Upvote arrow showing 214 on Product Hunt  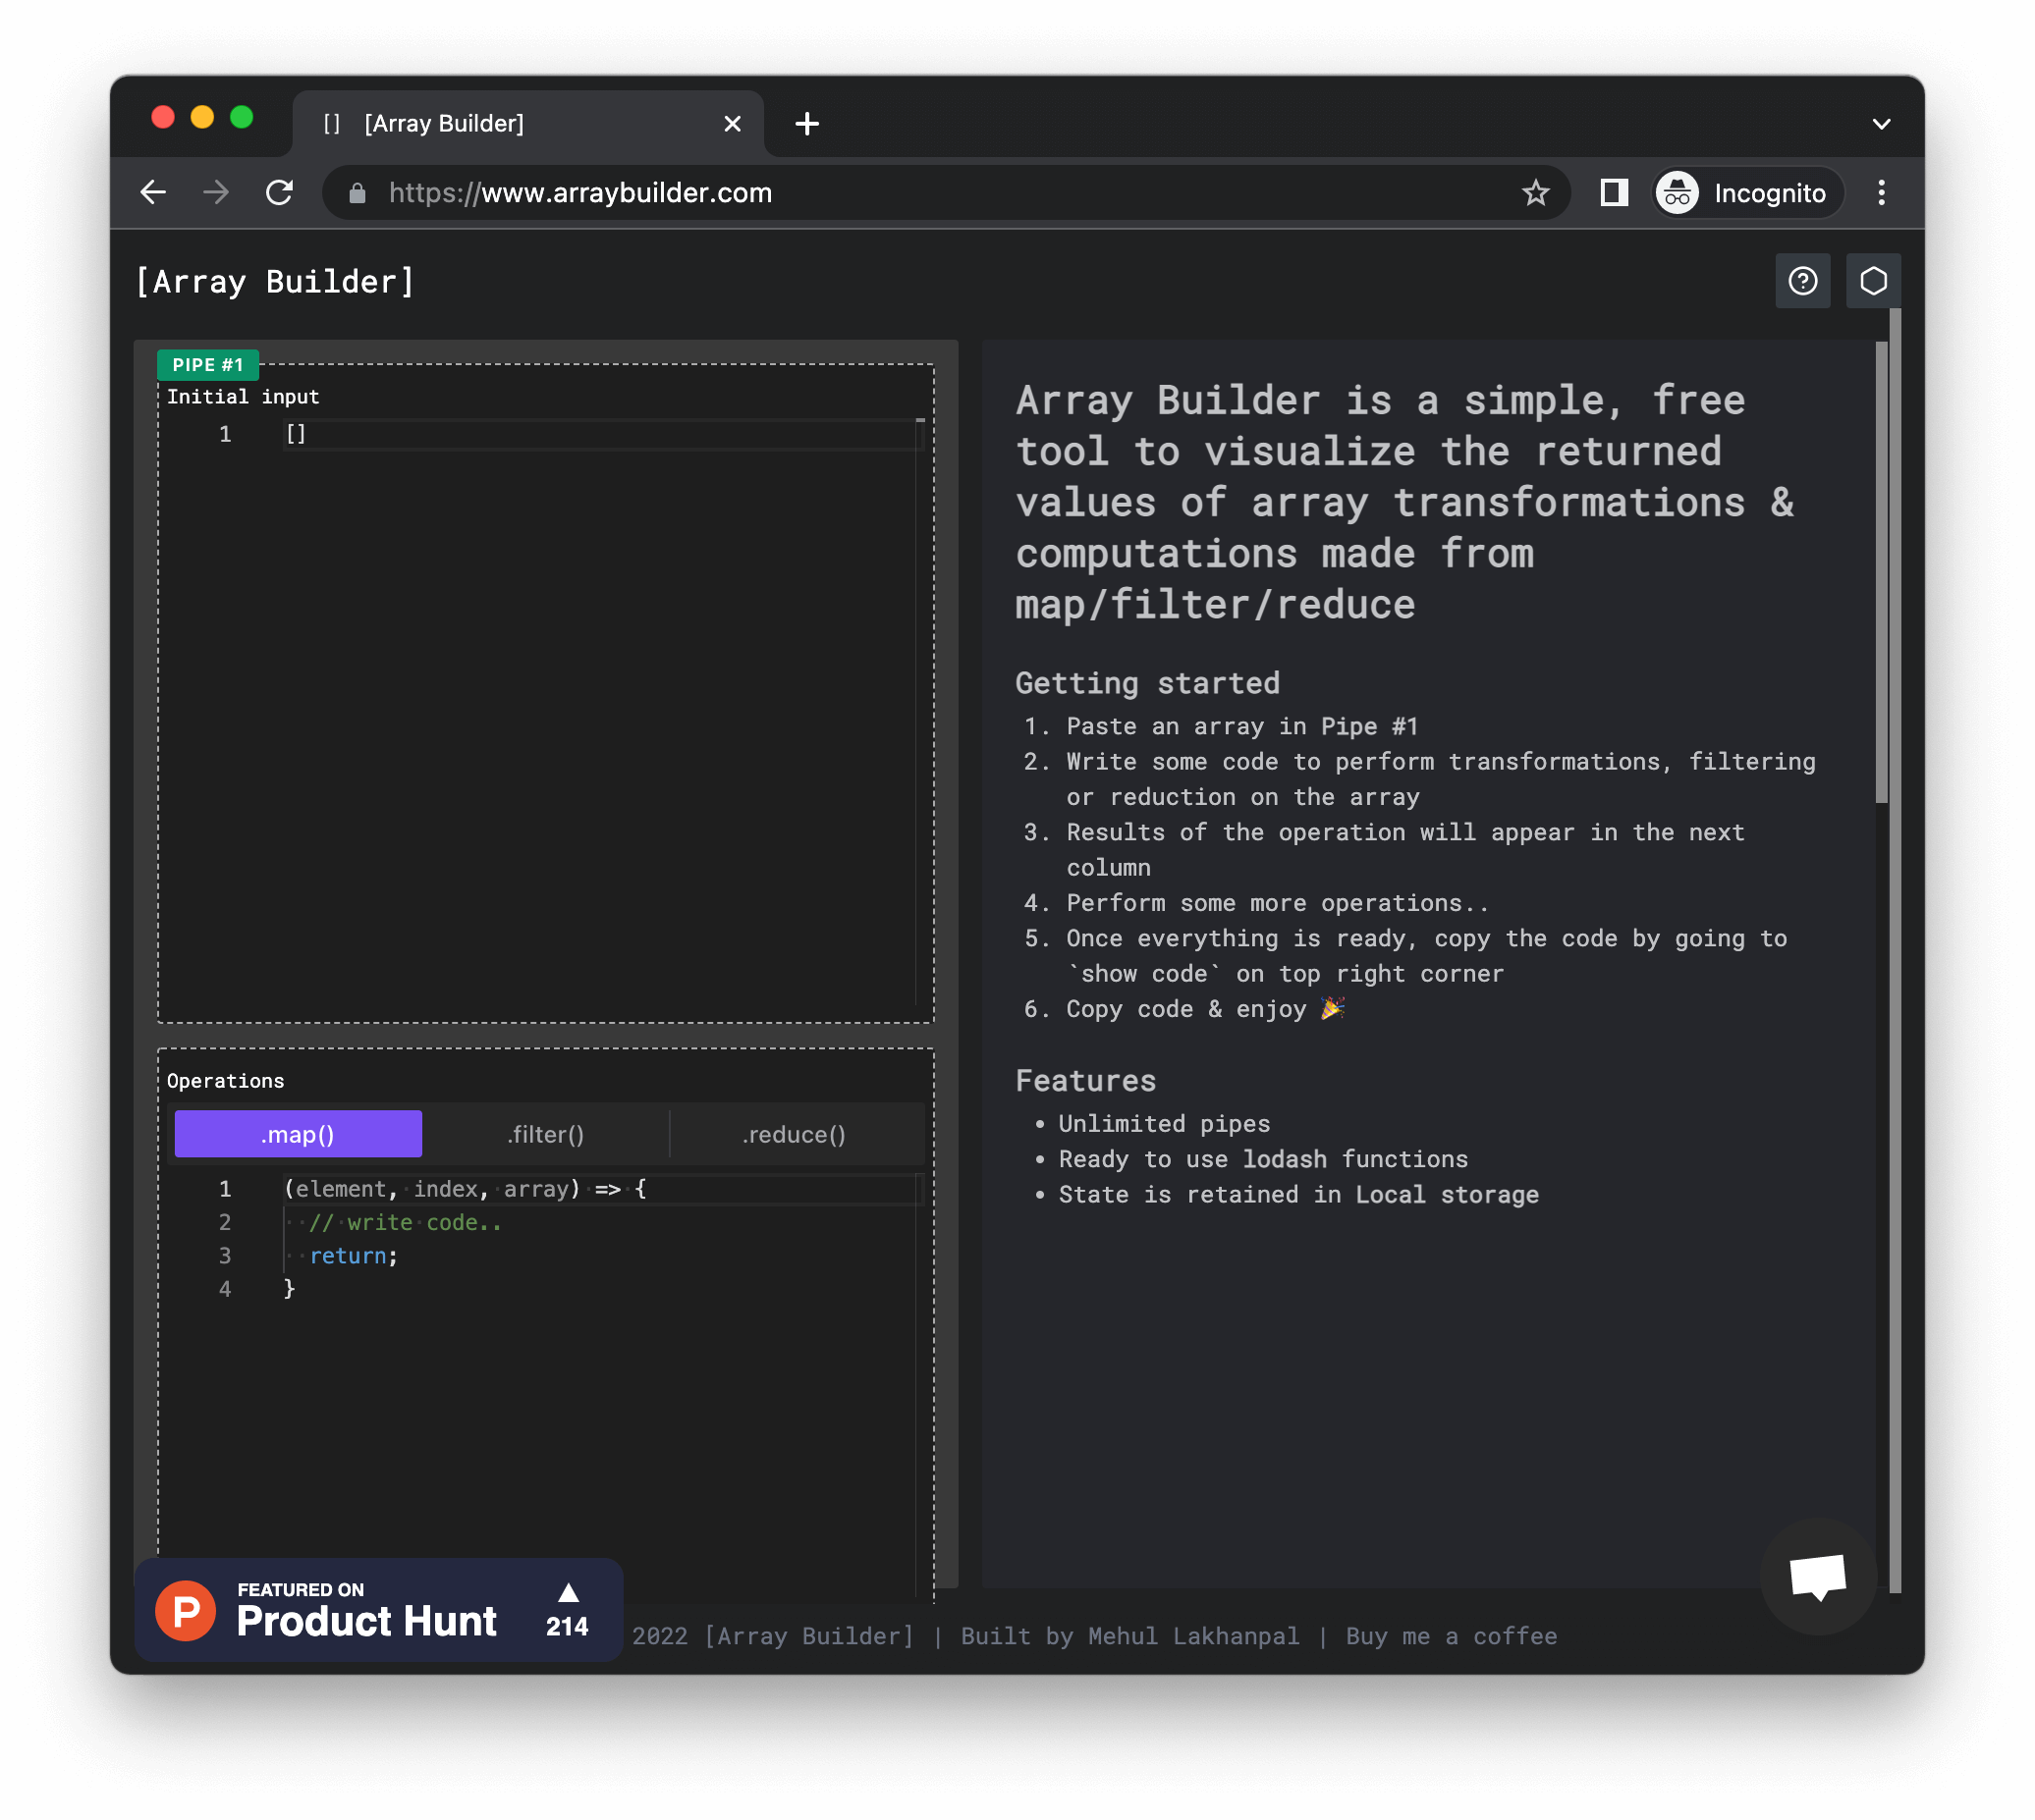click(568, 1609)
